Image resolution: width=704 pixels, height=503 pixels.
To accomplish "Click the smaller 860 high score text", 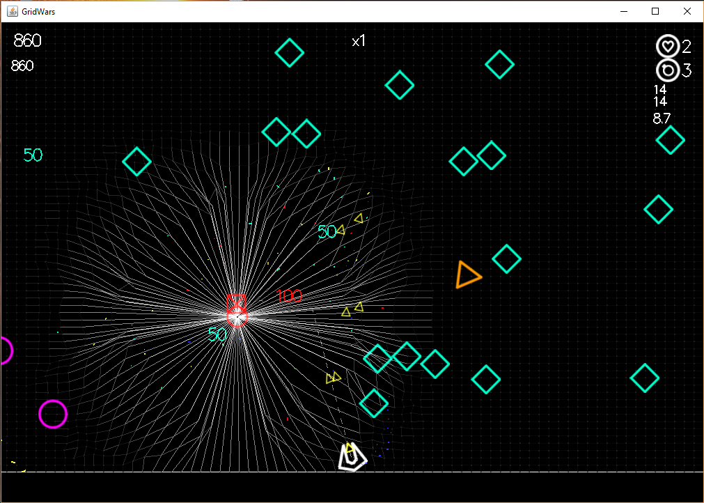I will (x=22, y=66).
